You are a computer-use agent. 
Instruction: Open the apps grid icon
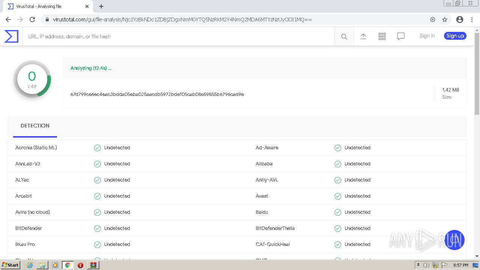(382, 36)
